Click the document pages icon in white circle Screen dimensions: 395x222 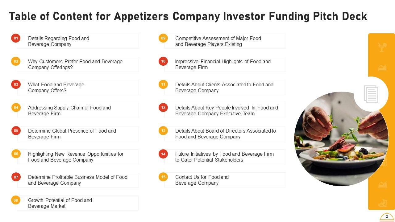coord(371,94)
